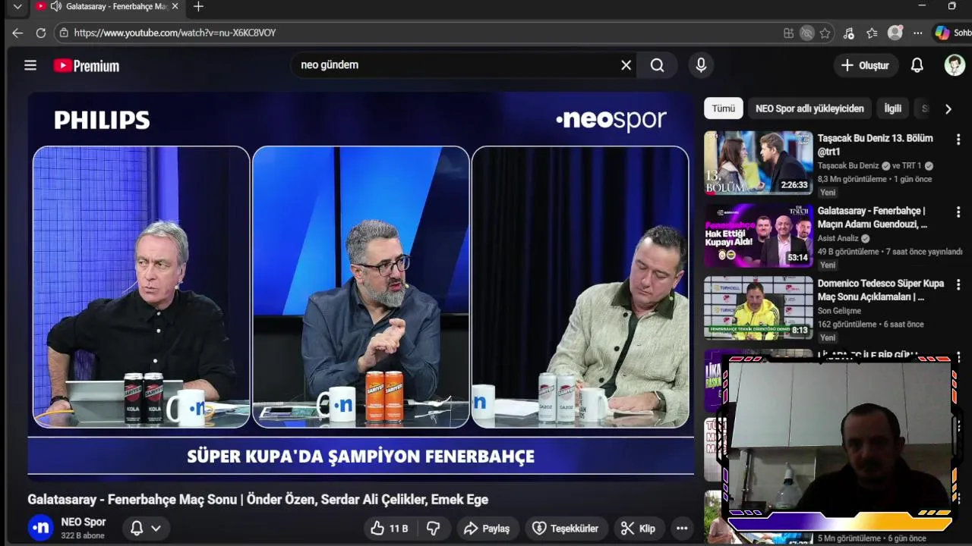Go to YouTube Premium home logo
The width and height of the screenshot is (972, 546).
(87, 66)
